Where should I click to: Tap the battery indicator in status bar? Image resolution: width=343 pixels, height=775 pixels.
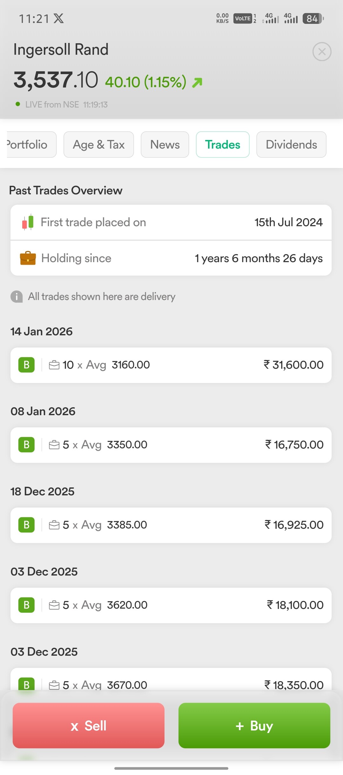313,18
